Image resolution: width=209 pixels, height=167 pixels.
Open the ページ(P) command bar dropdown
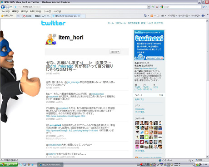172,15
